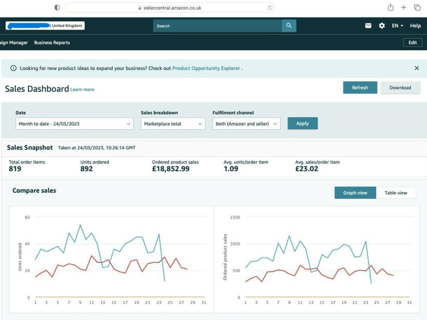Click the Ordered product sales chart area
This screenshot has height=320, width=427.
click(x=317, y=259)
